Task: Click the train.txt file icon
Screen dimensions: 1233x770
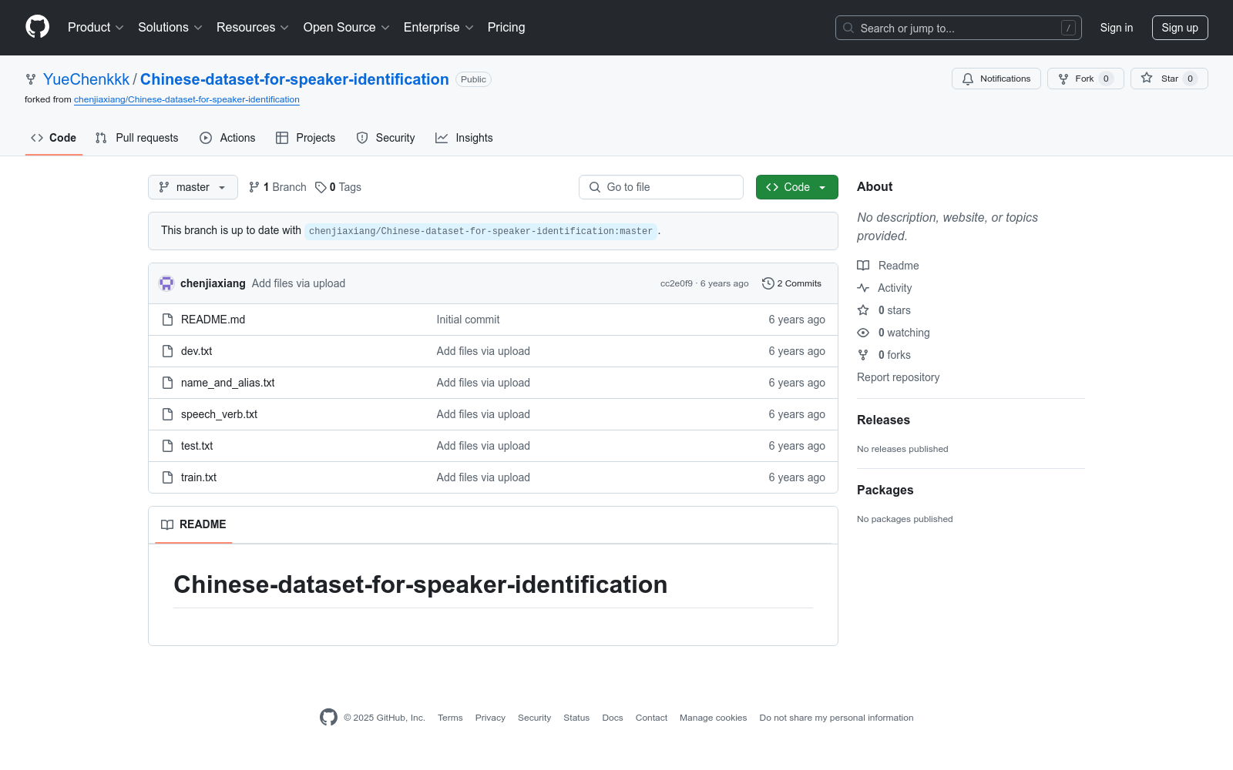Action: 167,477
